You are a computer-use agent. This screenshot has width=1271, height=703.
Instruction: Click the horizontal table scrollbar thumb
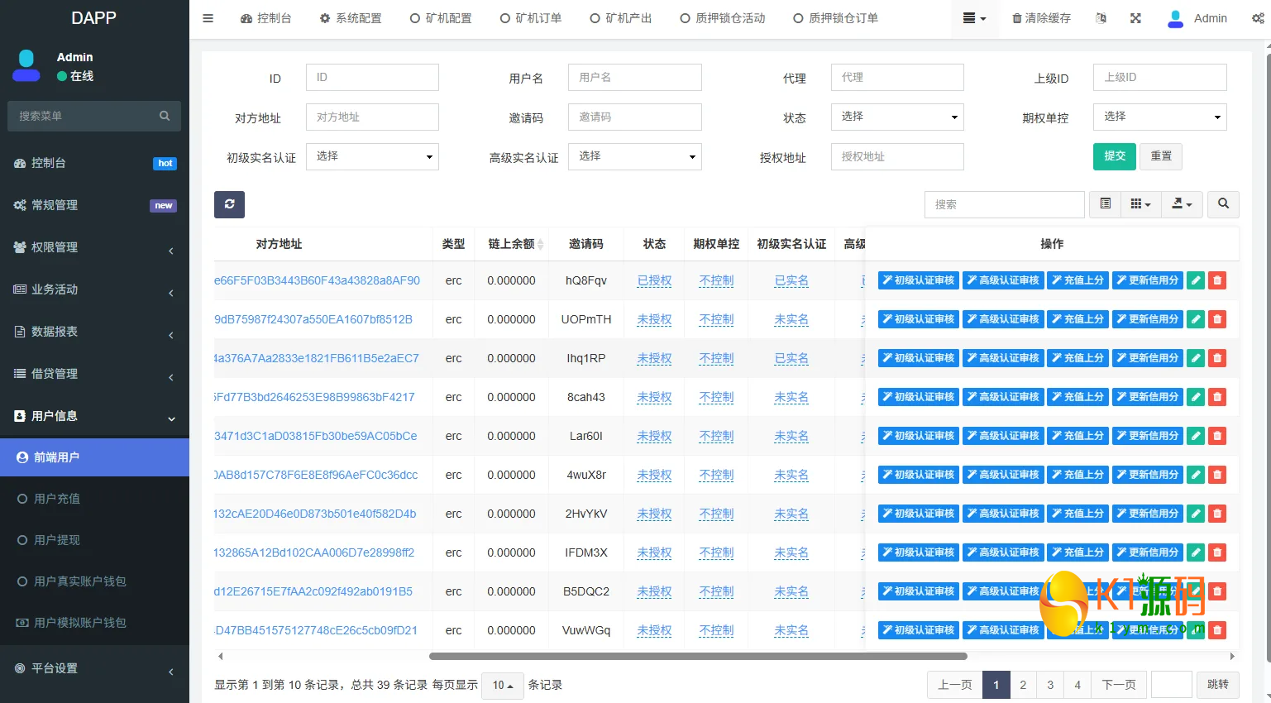[698, 657]
